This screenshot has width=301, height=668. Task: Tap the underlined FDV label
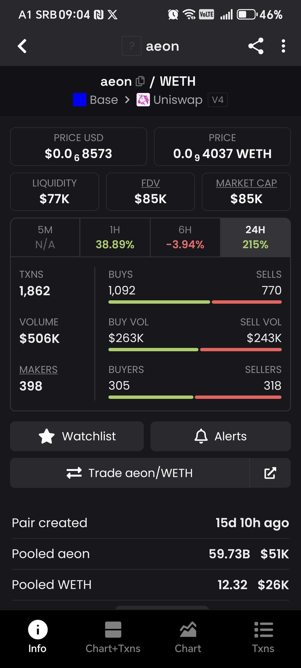(150, 183)
